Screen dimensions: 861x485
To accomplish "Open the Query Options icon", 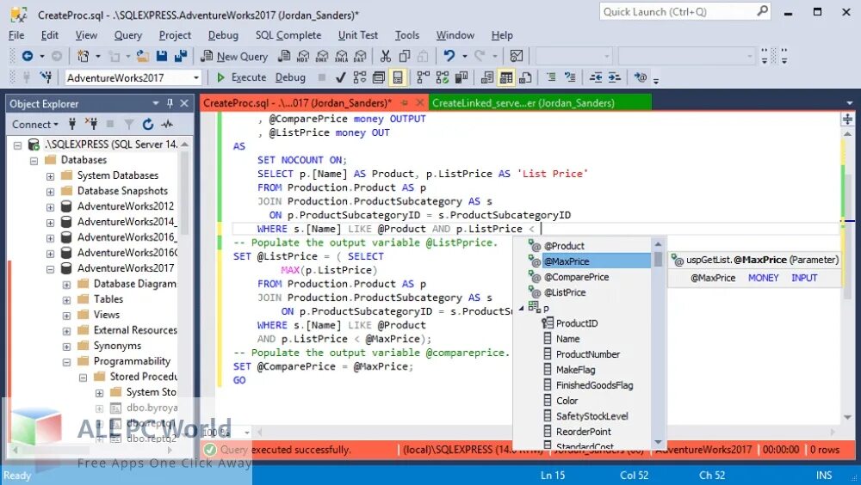I will point(378,77).
